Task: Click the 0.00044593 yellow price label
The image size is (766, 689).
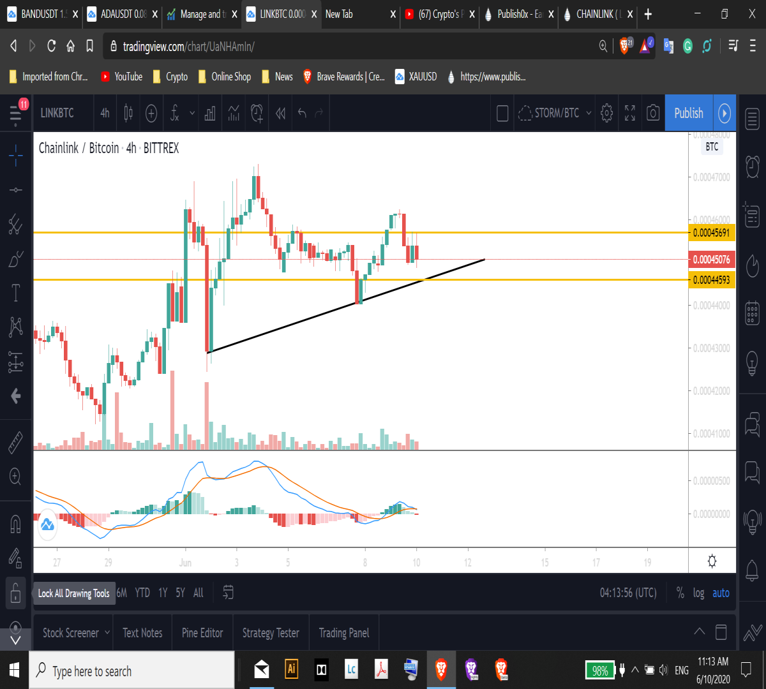Action: click(712, 279)
